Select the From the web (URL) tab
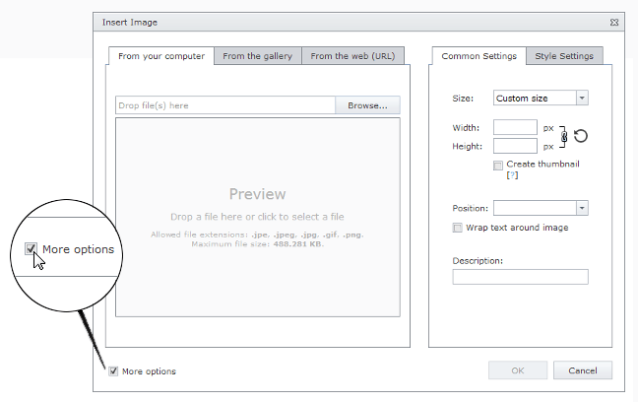Image resolution: width=638 pixels, height=402 pixels. (352, 56)
